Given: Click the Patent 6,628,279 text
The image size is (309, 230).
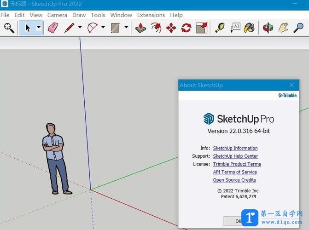Looking at the screenshot, I should [239, 196].
